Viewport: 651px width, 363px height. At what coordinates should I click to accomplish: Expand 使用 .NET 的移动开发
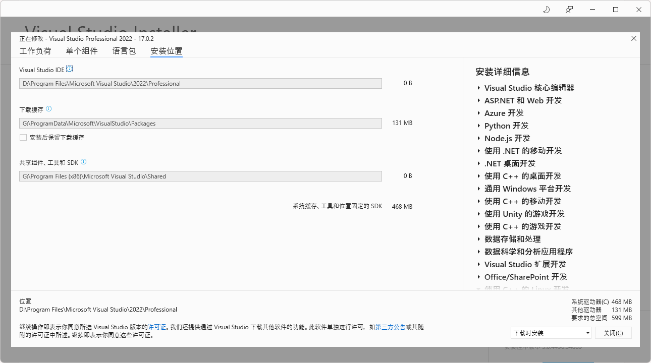[478, 151]
